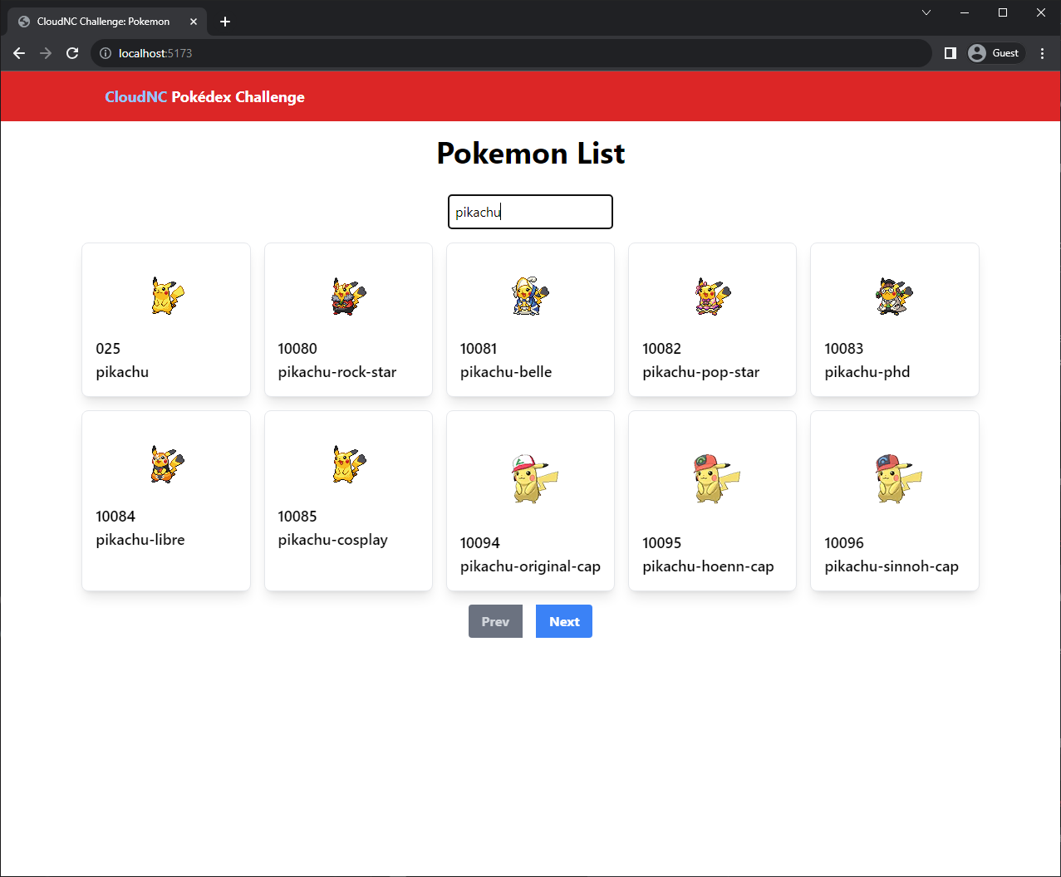Select the card name text pikachu-belle
Screen dimensions: 1061x877
point(506,372)
